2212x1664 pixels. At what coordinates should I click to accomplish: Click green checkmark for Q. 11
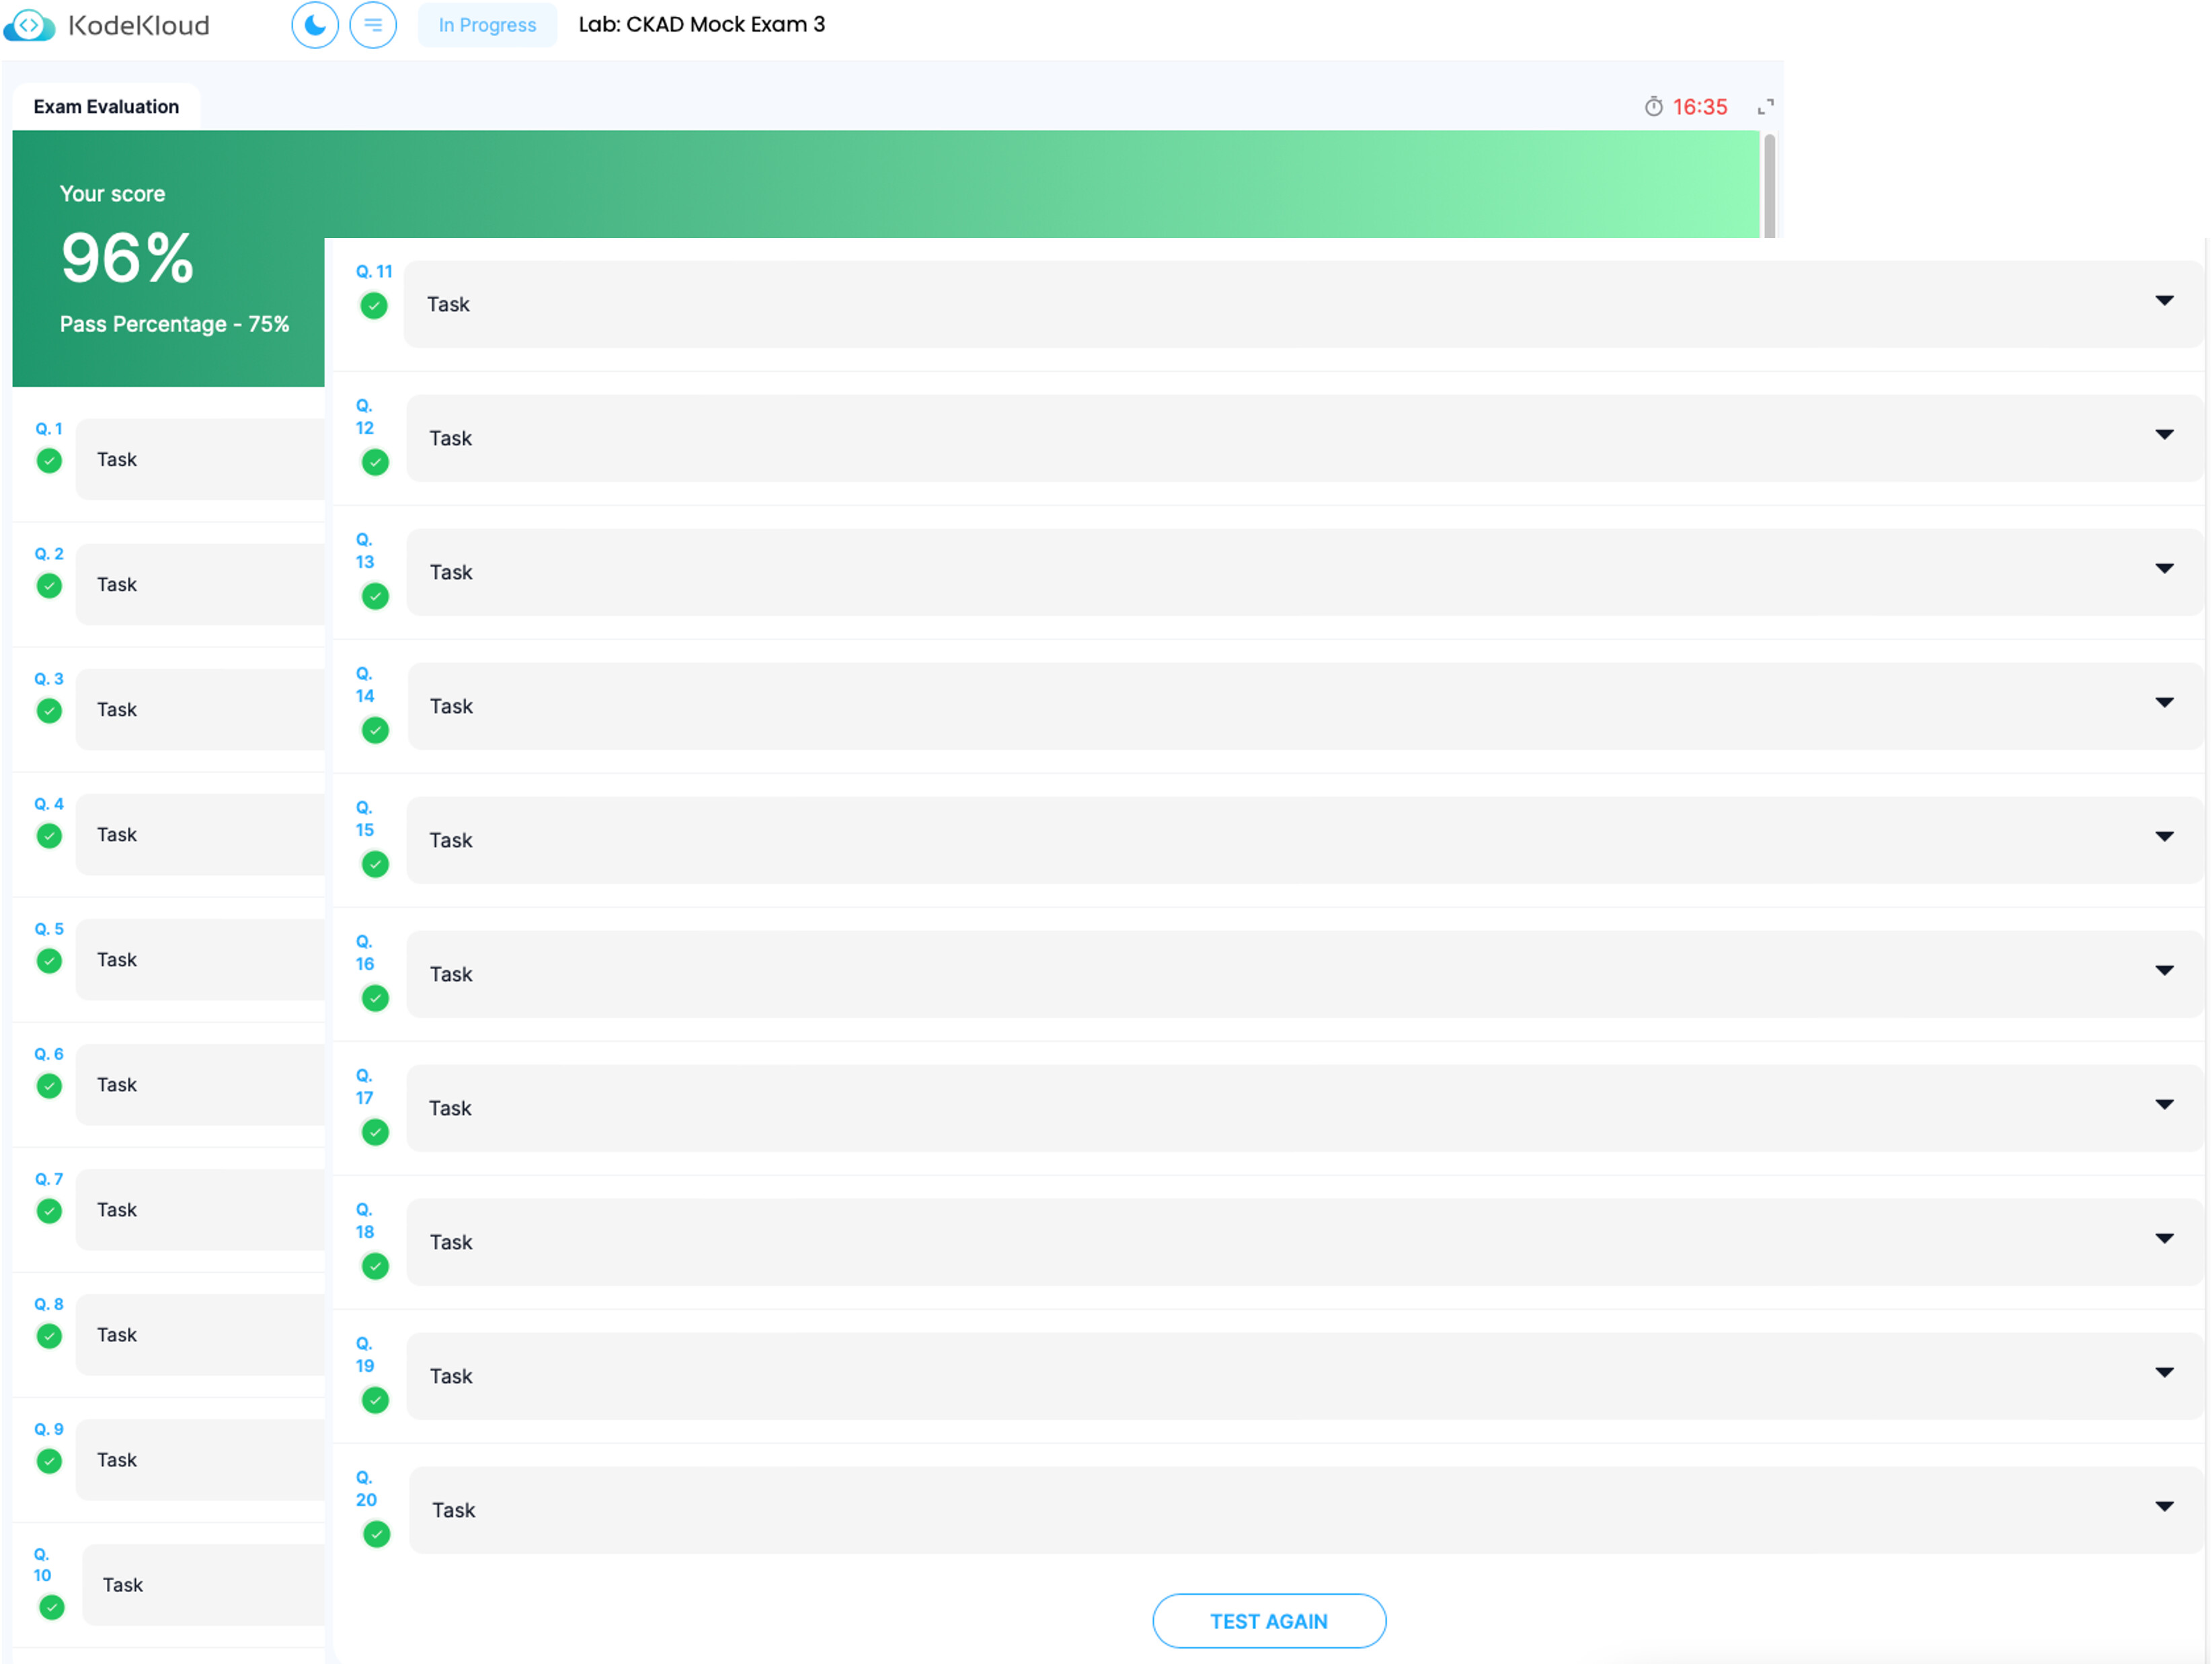pyautogui.click(x=374, y=306)
